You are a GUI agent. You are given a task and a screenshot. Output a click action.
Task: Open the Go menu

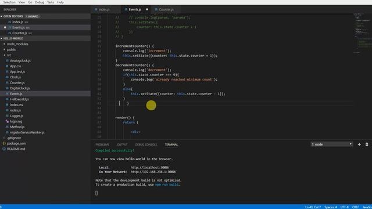coord(30,2)
